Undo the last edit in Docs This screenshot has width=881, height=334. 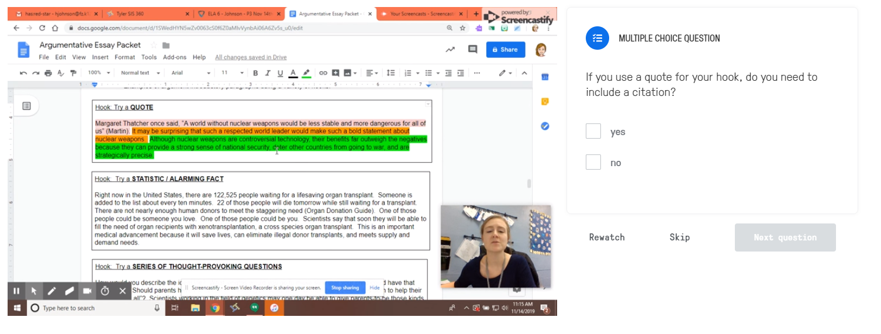(x=23, y=73)
